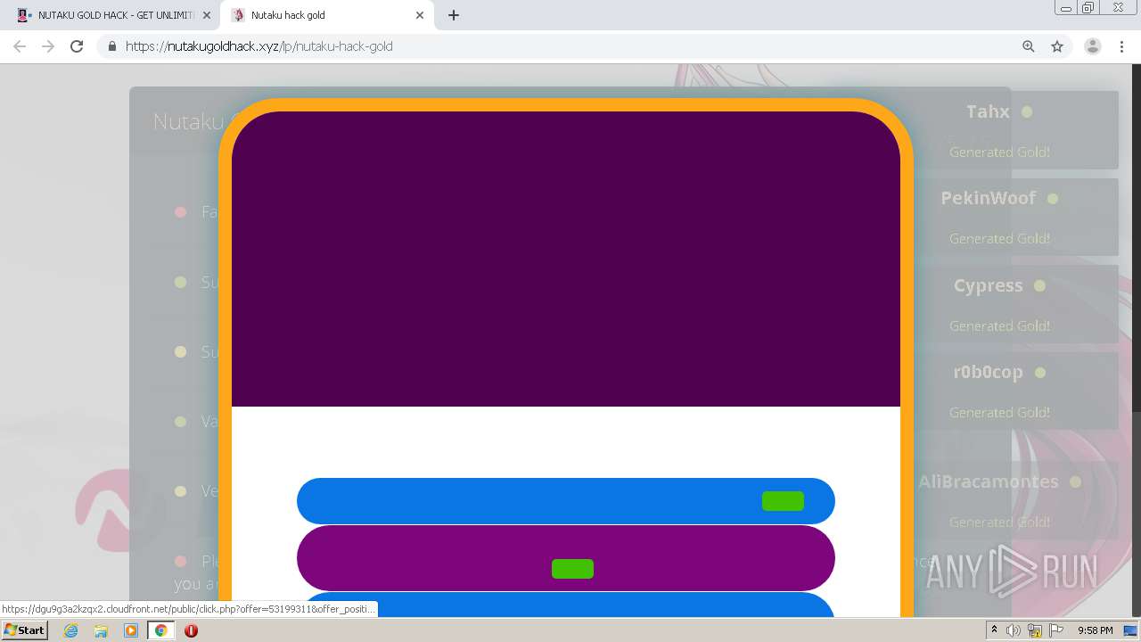
Task: Go forward to the next page
Action: (x=48, y=46)
